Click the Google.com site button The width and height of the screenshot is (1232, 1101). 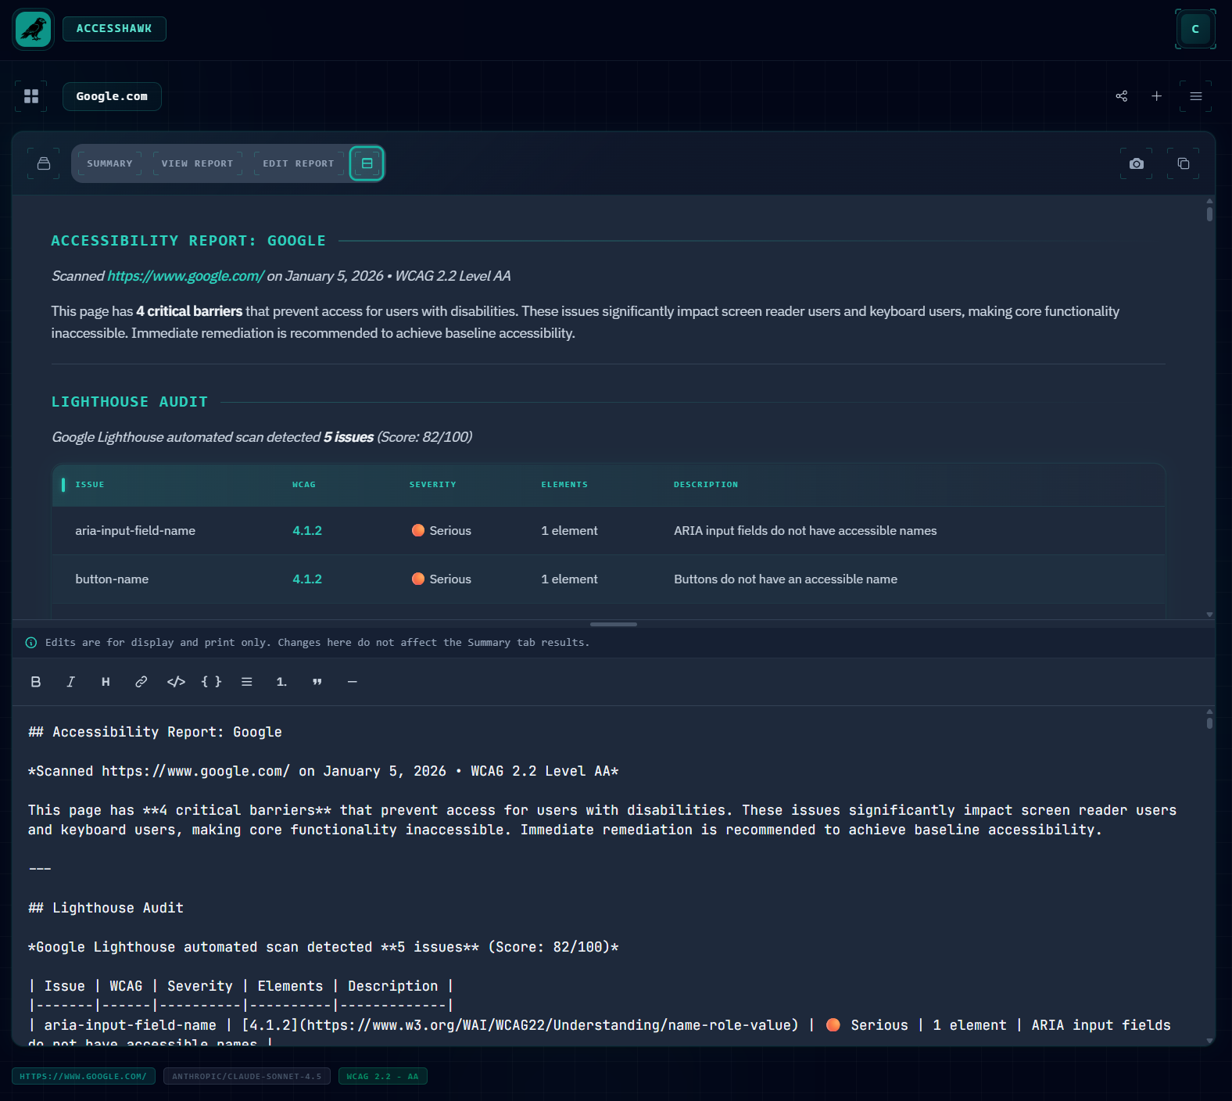(x=112, y=96)
